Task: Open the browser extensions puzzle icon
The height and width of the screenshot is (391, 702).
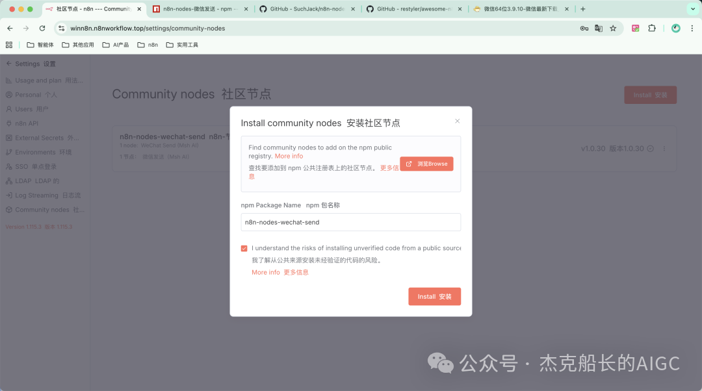Action: 652,28
